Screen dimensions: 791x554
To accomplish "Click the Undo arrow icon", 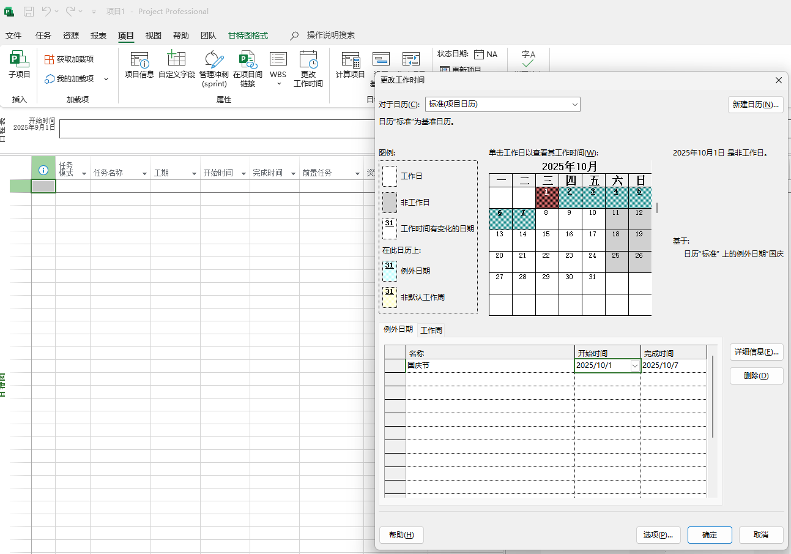I will 46,11.
